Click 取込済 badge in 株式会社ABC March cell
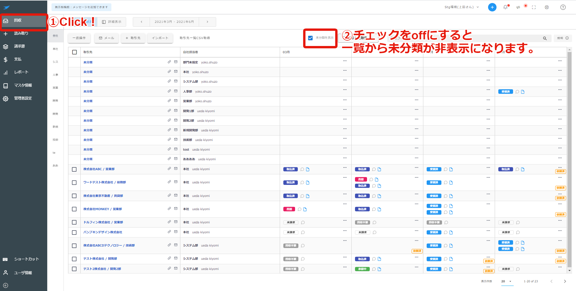This screenshot has height=291, width=576. click(290, 170)
